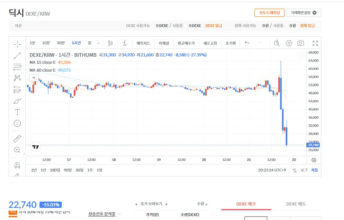Set chart range to 1주
344x220 pixels.
(x=90, y=170)
